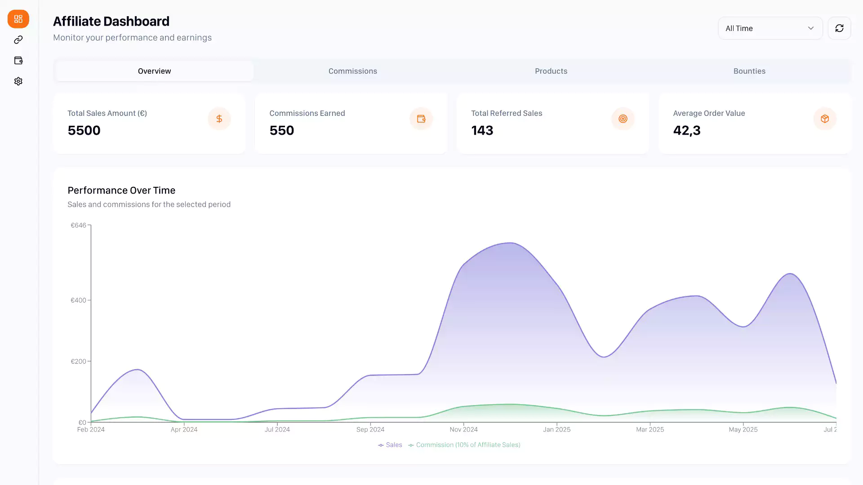Open the wallet icon in sidebar
The image size is (863, 485).
18,61
